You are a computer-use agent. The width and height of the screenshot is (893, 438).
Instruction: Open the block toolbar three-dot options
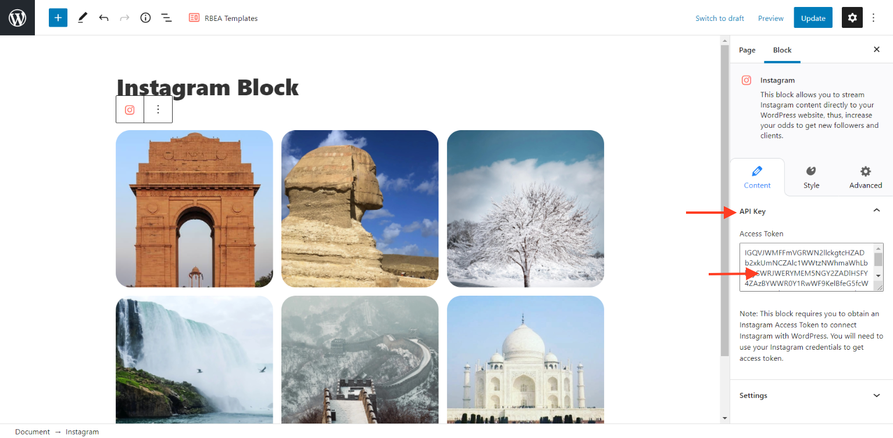pyautogui.click(x=158, y=109)
